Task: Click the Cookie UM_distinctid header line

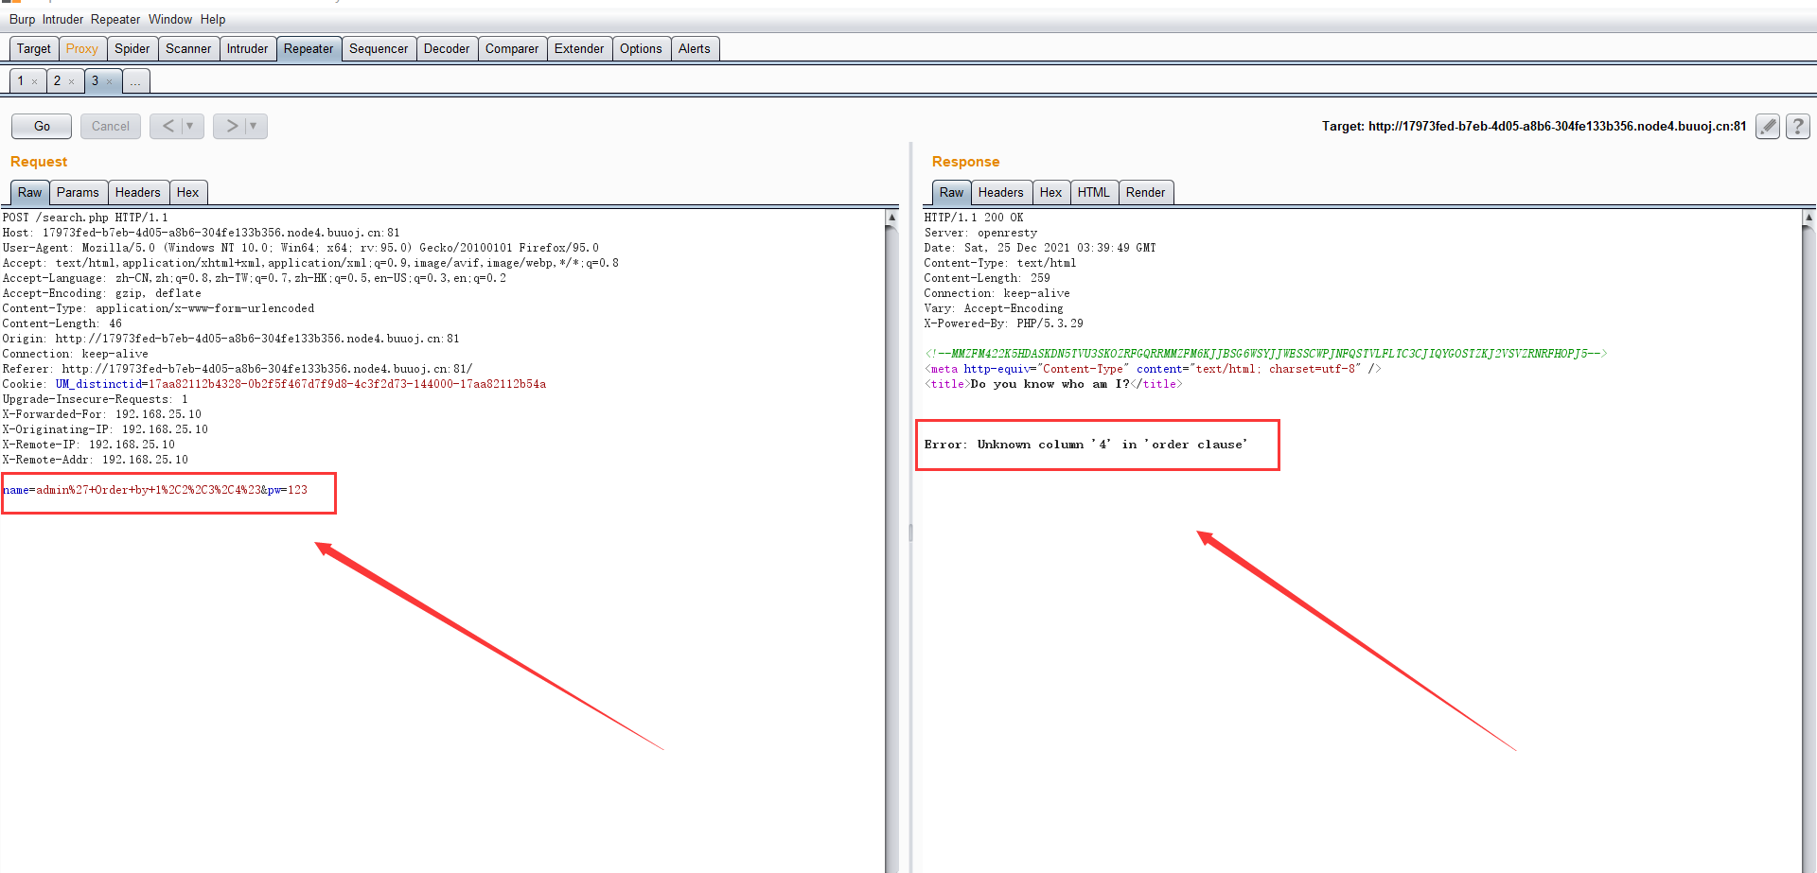Action: (x=274, y=384)
